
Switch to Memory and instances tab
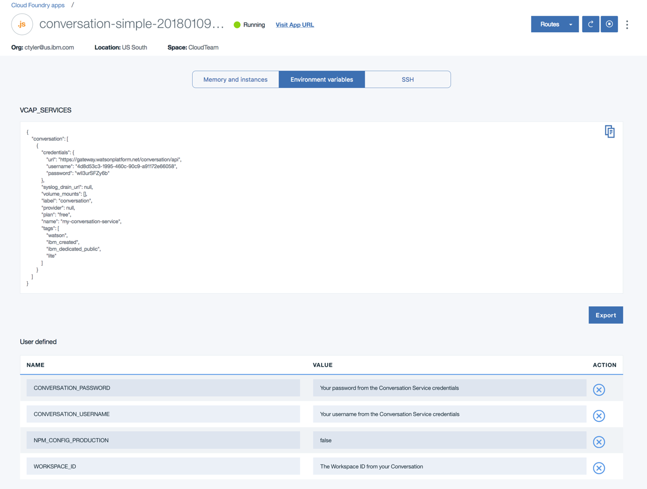coord(235,80)
